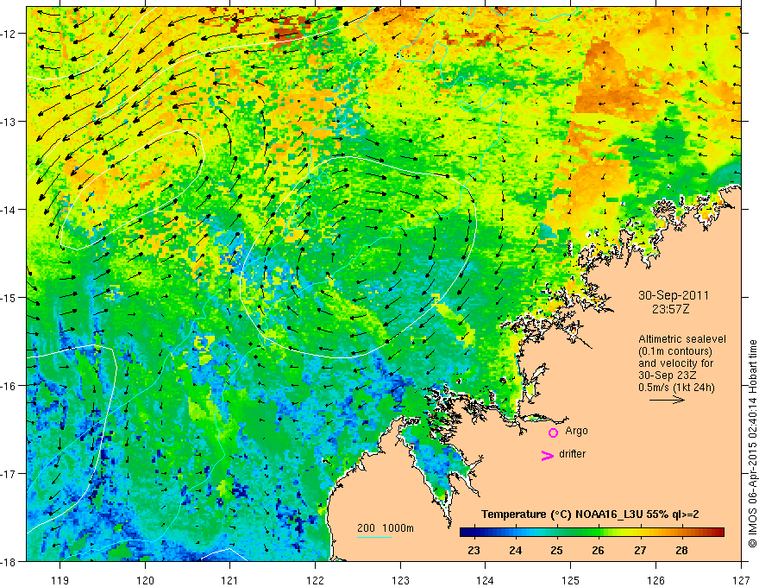Click longitude axis label '122'
This screenshot has height=587, width=759.
pos(315,580)
